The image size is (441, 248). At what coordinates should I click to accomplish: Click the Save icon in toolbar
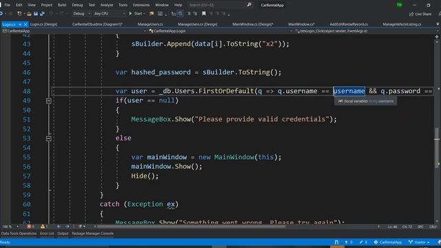coord(36,14)
